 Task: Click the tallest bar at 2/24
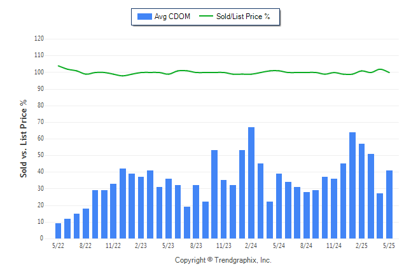[251, 183]
